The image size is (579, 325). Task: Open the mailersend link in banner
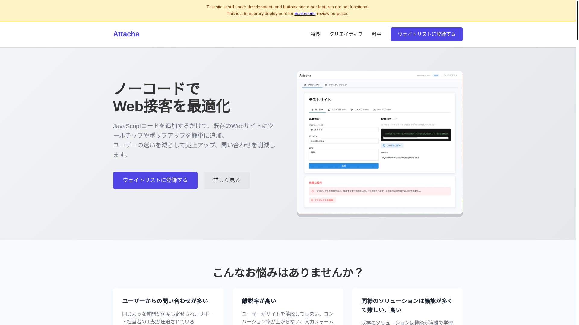pos(305,14)
